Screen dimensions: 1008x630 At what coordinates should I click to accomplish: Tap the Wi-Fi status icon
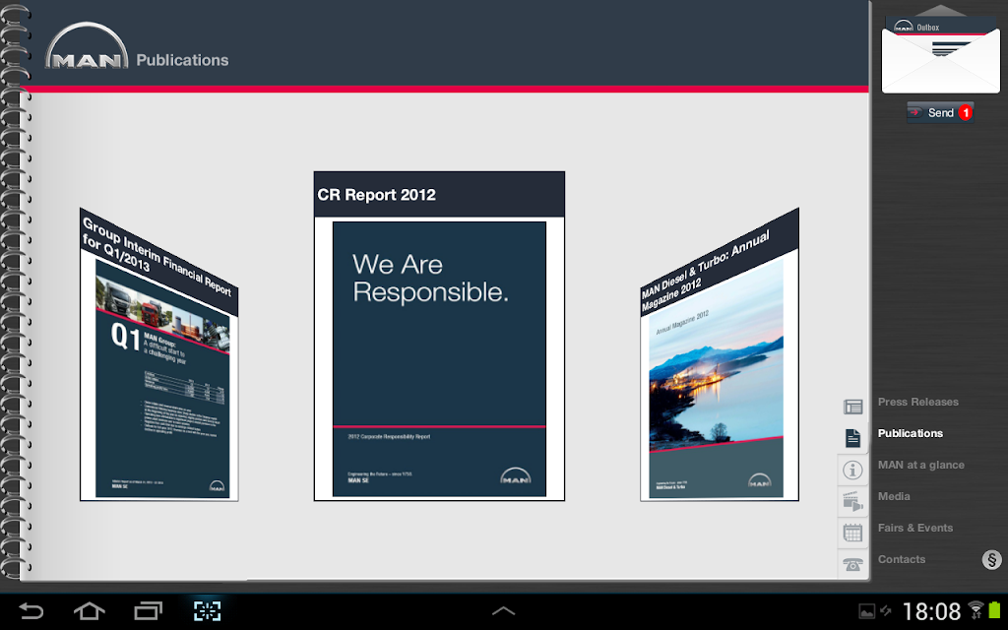(x=976, y=610)
